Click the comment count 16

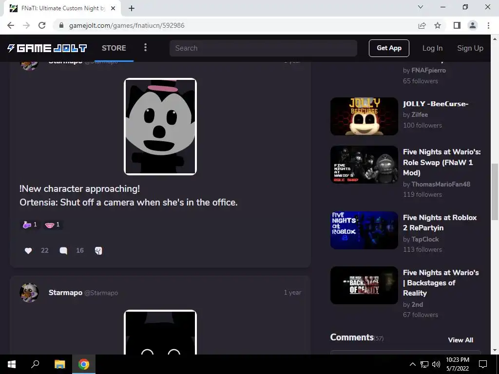80,251
